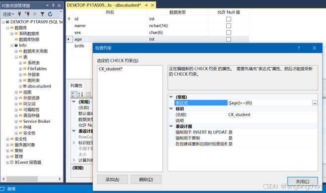The width and height of the screenshot is (326, 193).
Task: Expand the 数据库关系图 node
Action: click(x=16, y=51)
